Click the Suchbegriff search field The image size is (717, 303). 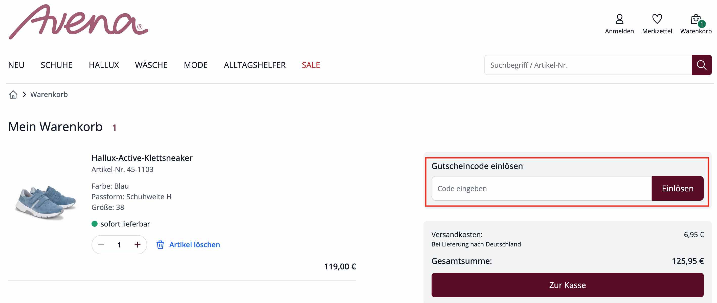[588, 65]
